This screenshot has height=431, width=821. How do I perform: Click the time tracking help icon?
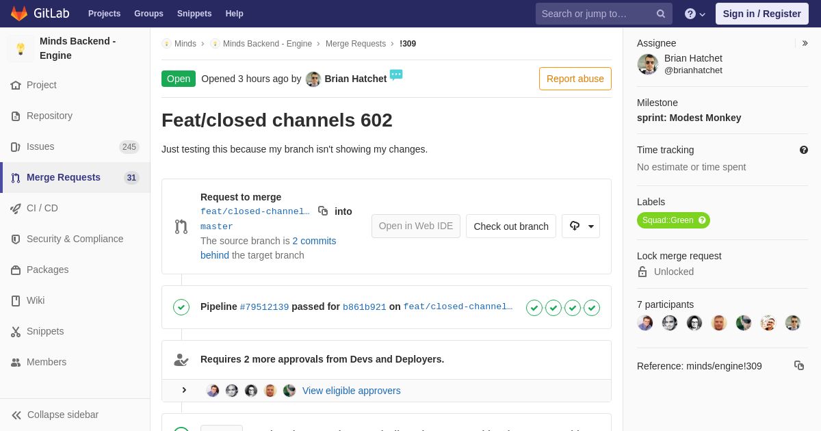point(804,150)
